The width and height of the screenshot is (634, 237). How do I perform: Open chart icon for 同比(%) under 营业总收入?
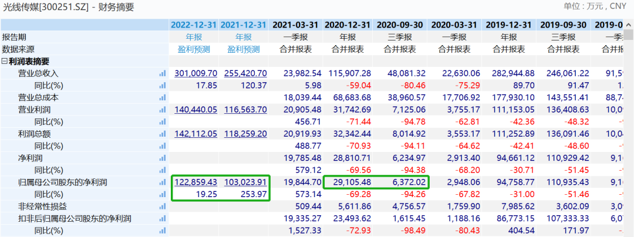coord(163,86)
